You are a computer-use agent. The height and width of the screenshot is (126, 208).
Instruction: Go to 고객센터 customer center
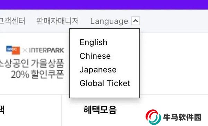(12, 21)
